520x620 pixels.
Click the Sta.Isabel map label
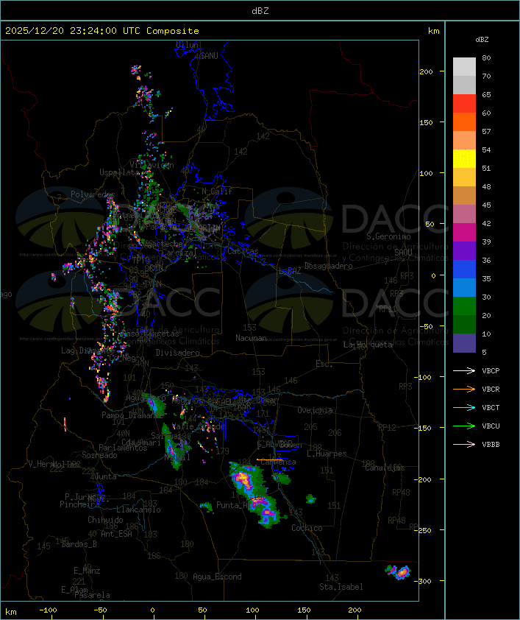341,587
